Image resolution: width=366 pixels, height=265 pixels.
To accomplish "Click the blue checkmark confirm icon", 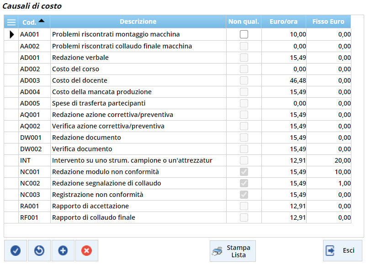I will point(16,250).
